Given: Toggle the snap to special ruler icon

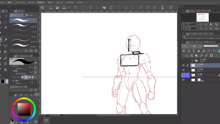Looking at the screenshot, I should (148, 7).
